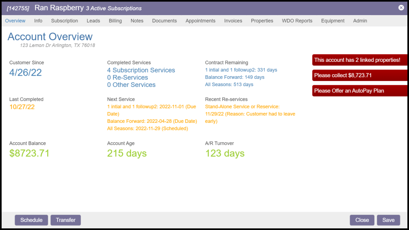Open the Properties tab
Screen dimensions: 409x230
(x=262, y=21)
